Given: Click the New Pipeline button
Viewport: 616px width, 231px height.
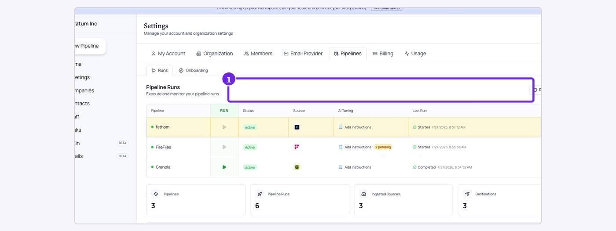Looking at the screenshot, I should coord(90,46).
